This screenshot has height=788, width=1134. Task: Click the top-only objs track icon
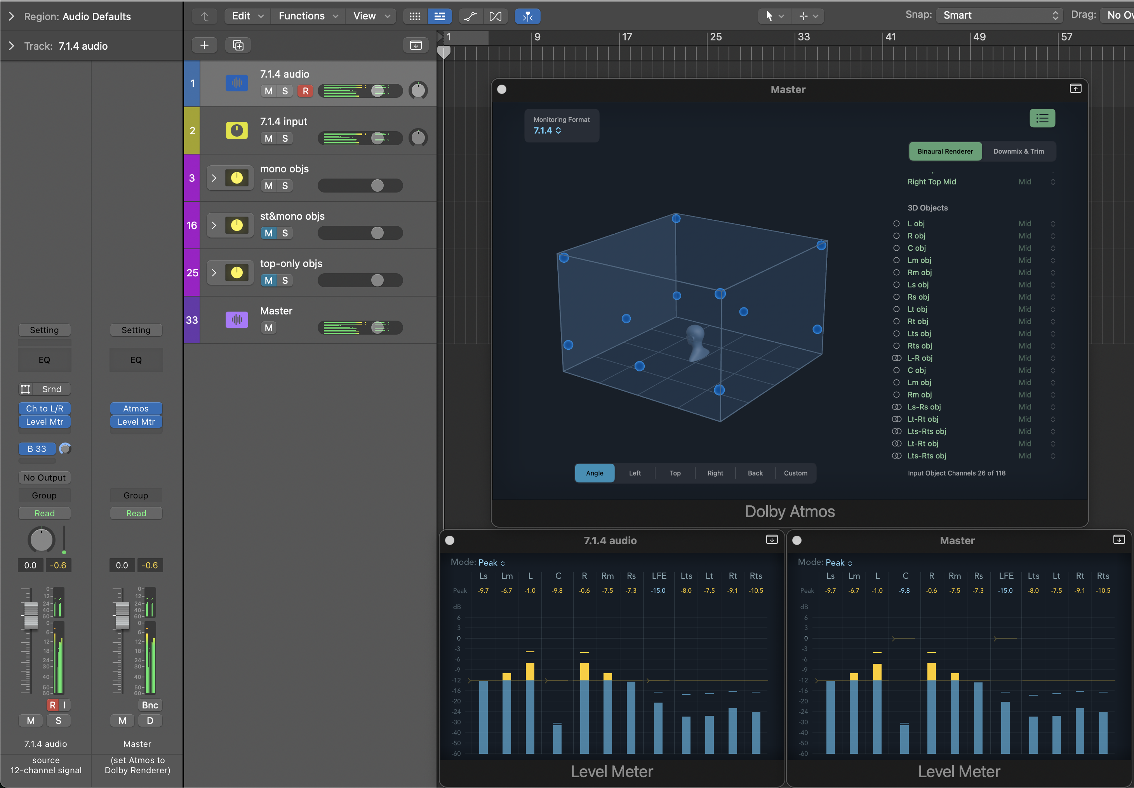pos(237,273)
